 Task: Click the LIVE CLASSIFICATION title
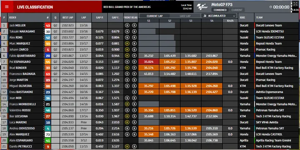[x=35, y=7]
